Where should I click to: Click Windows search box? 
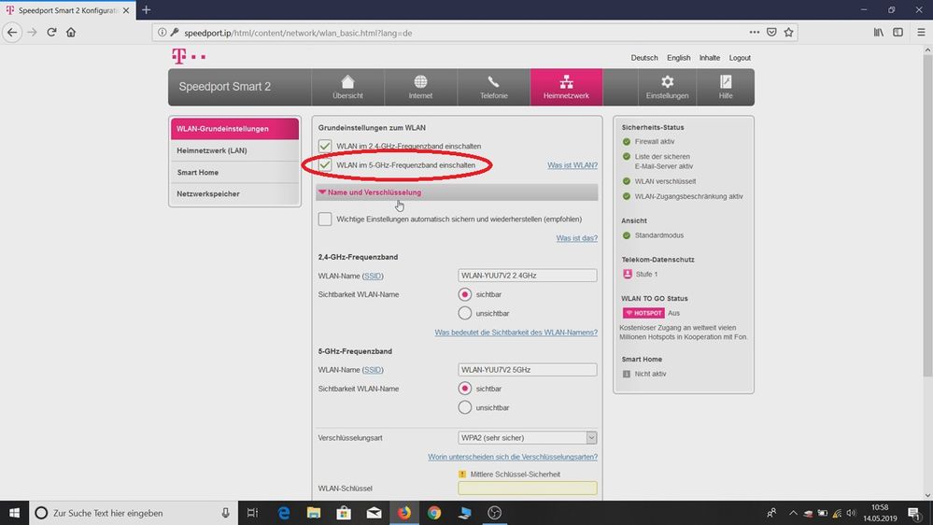pyautogui.click(x=133, y=513)
